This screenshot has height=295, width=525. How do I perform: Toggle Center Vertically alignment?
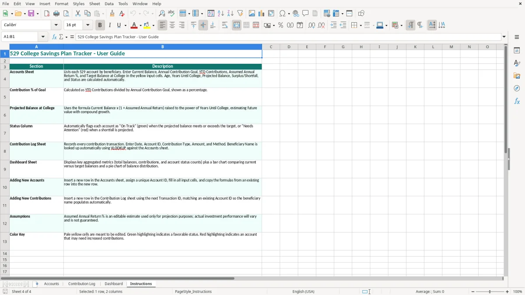click(203, 25)
